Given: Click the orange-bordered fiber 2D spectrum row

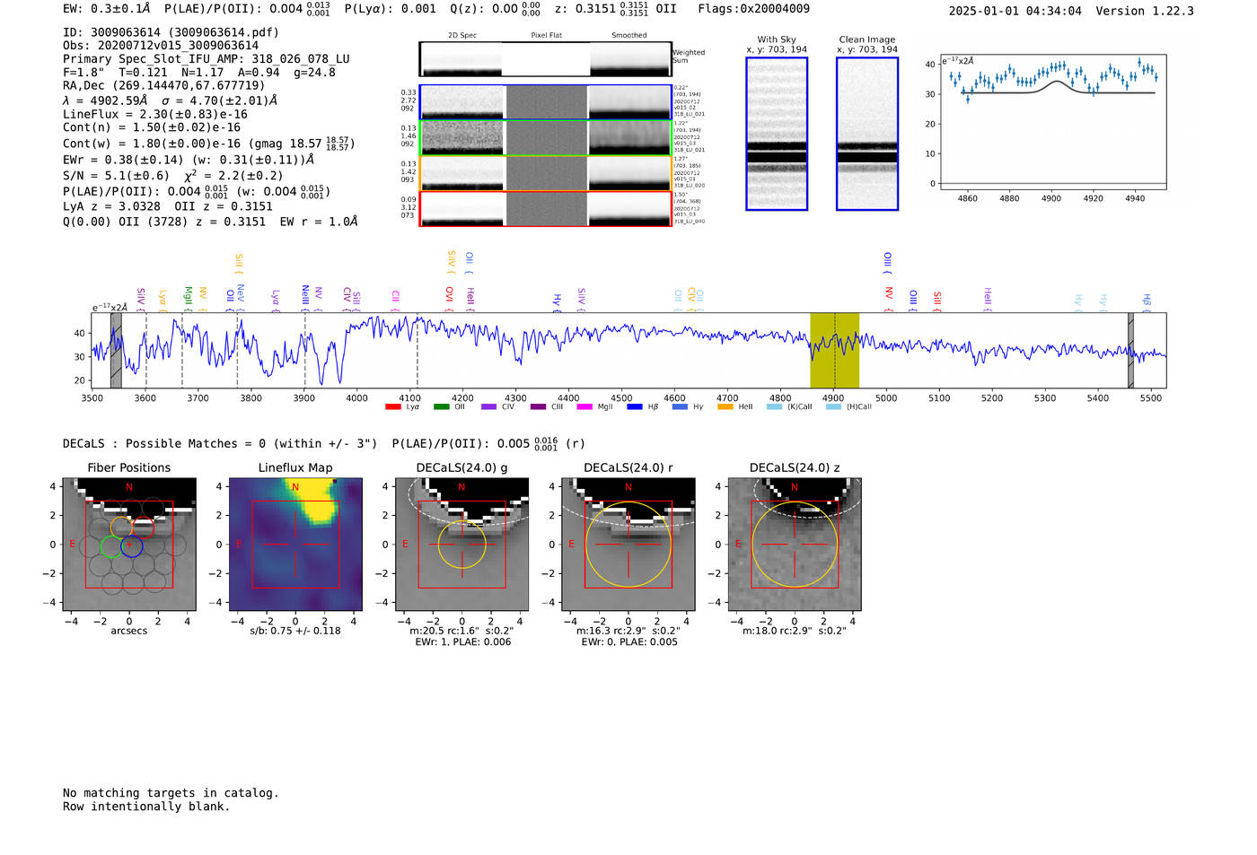Looking at the screenshot, I should click(545, 173).
